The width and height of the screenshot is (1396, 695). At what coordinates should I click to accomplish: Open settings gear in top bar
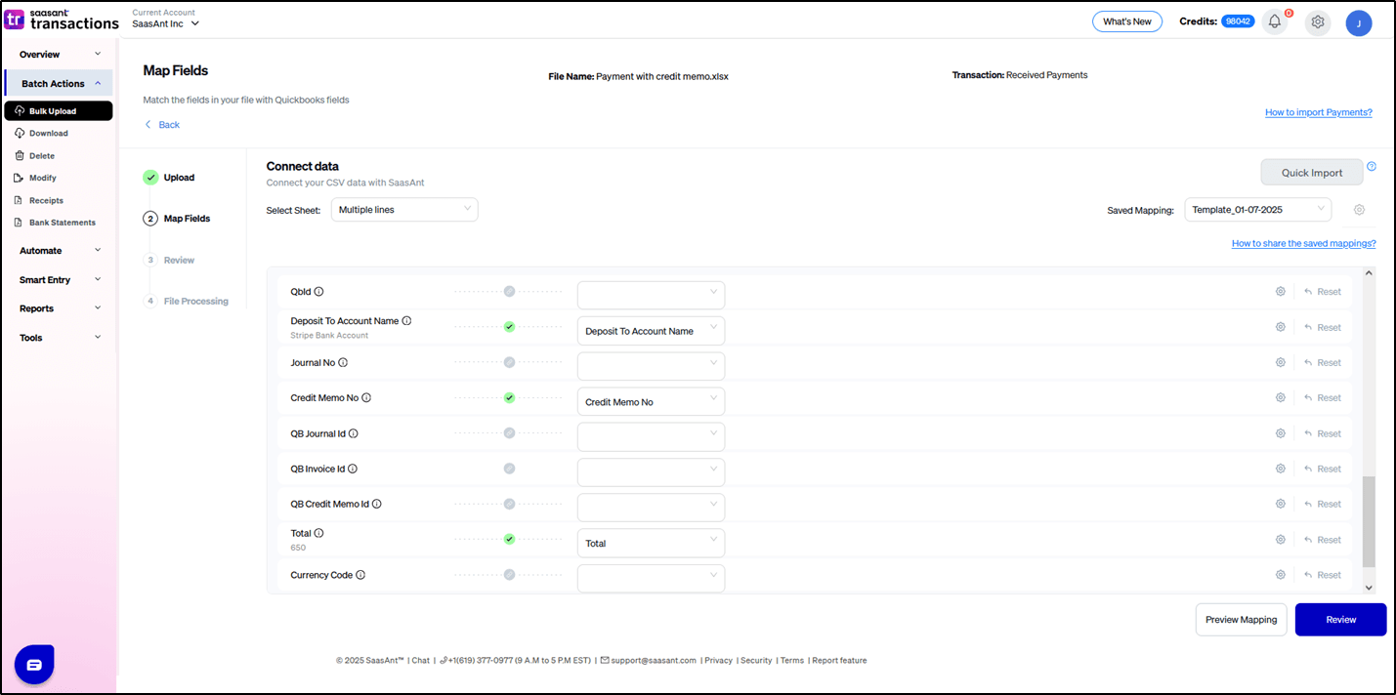[1317, 22]
